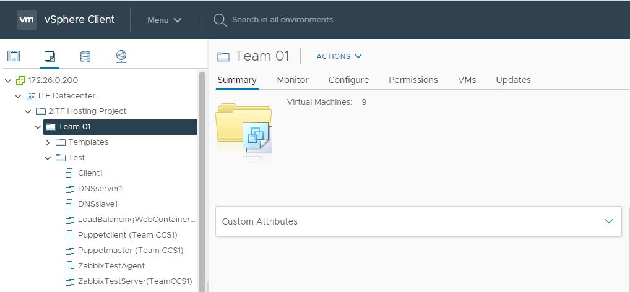The image size is (630, 292).
Task: Collapse the 172.26.0.200 vCenter node
Action: point(8,80)
